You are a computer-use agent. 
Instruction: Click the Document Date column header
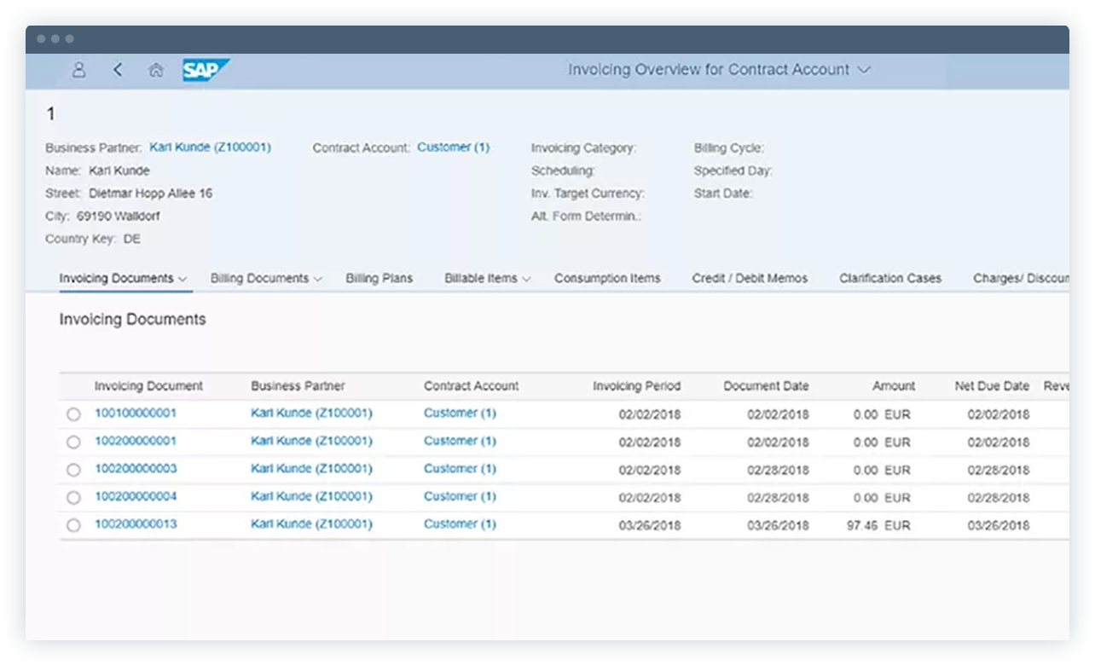[766, 386]
